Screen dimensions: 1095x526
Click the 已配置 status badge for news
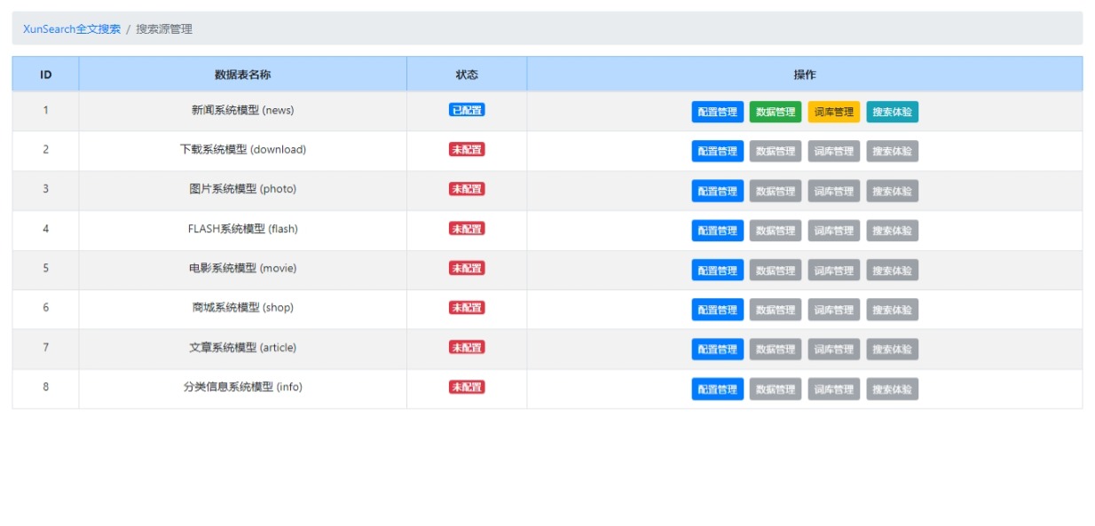tap(467, 110)
